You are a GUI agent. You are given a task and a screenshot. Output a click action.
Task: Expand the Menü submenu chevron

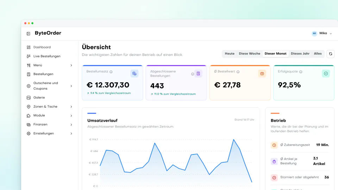pyautogui.click(x=71, y=65)
